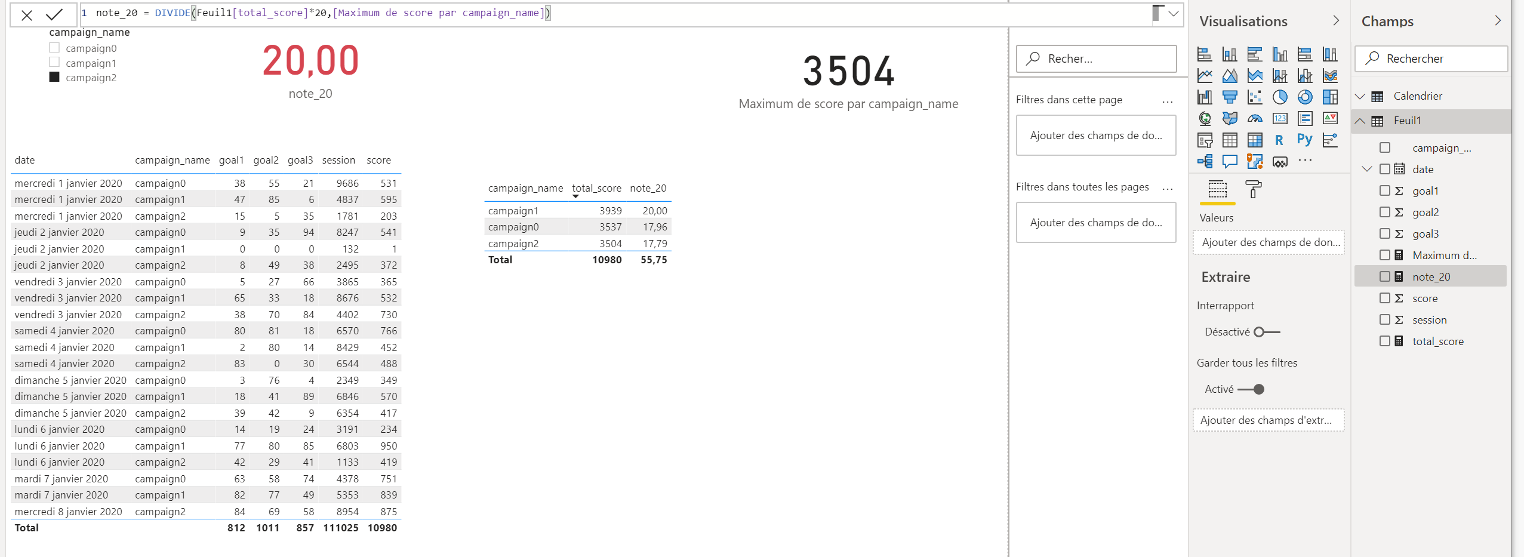The image size is (1524, 557).
Task: Collapse the Visualisations pane
Action: [1336, 20]
